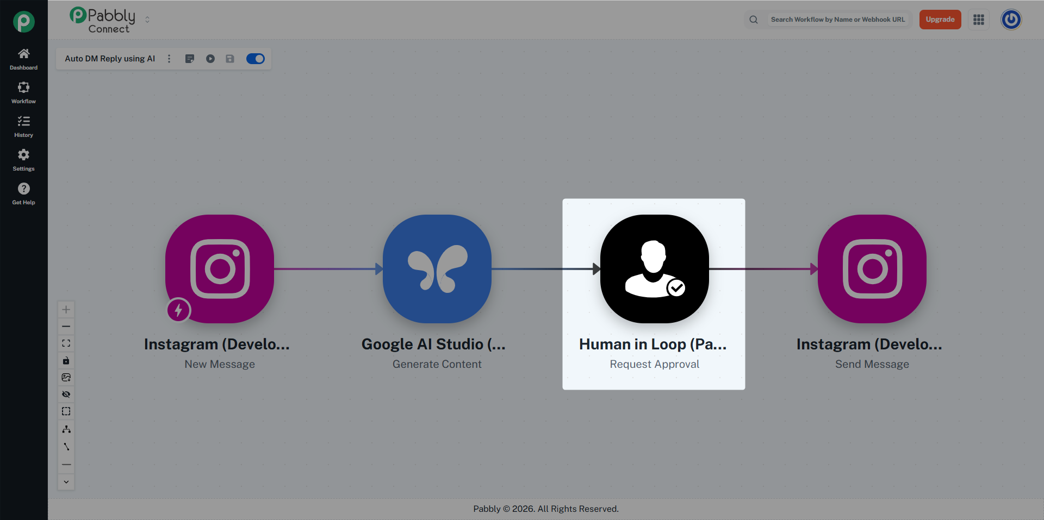Viewport: 1044px width, 520px height.
Task: Click the hierarchy layout icon
Action: tap(66, 429)
